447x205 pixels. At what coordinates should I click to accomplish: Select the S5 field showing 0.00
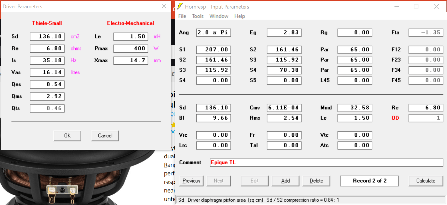coord(284,80)
